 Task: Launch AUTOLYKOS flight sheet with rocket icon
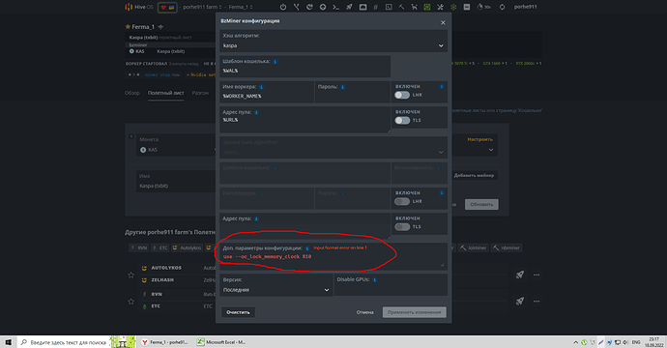(x=520, y=275)
